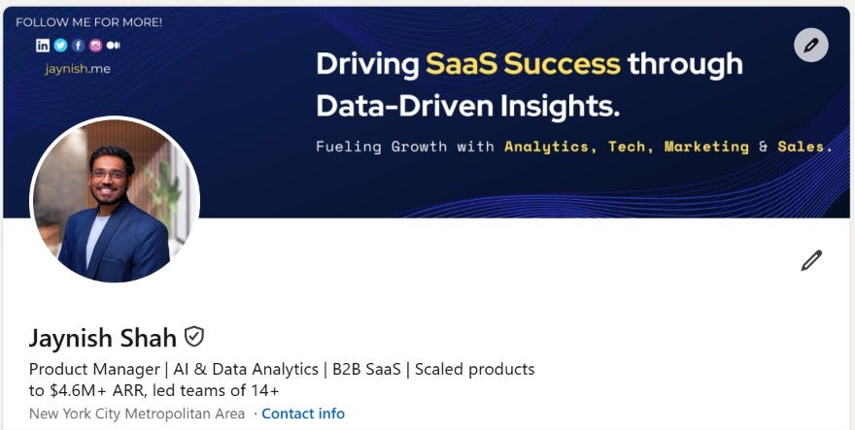Click the Instagram icon in the banner
855x430 pixels.
[x=95, y=46]
